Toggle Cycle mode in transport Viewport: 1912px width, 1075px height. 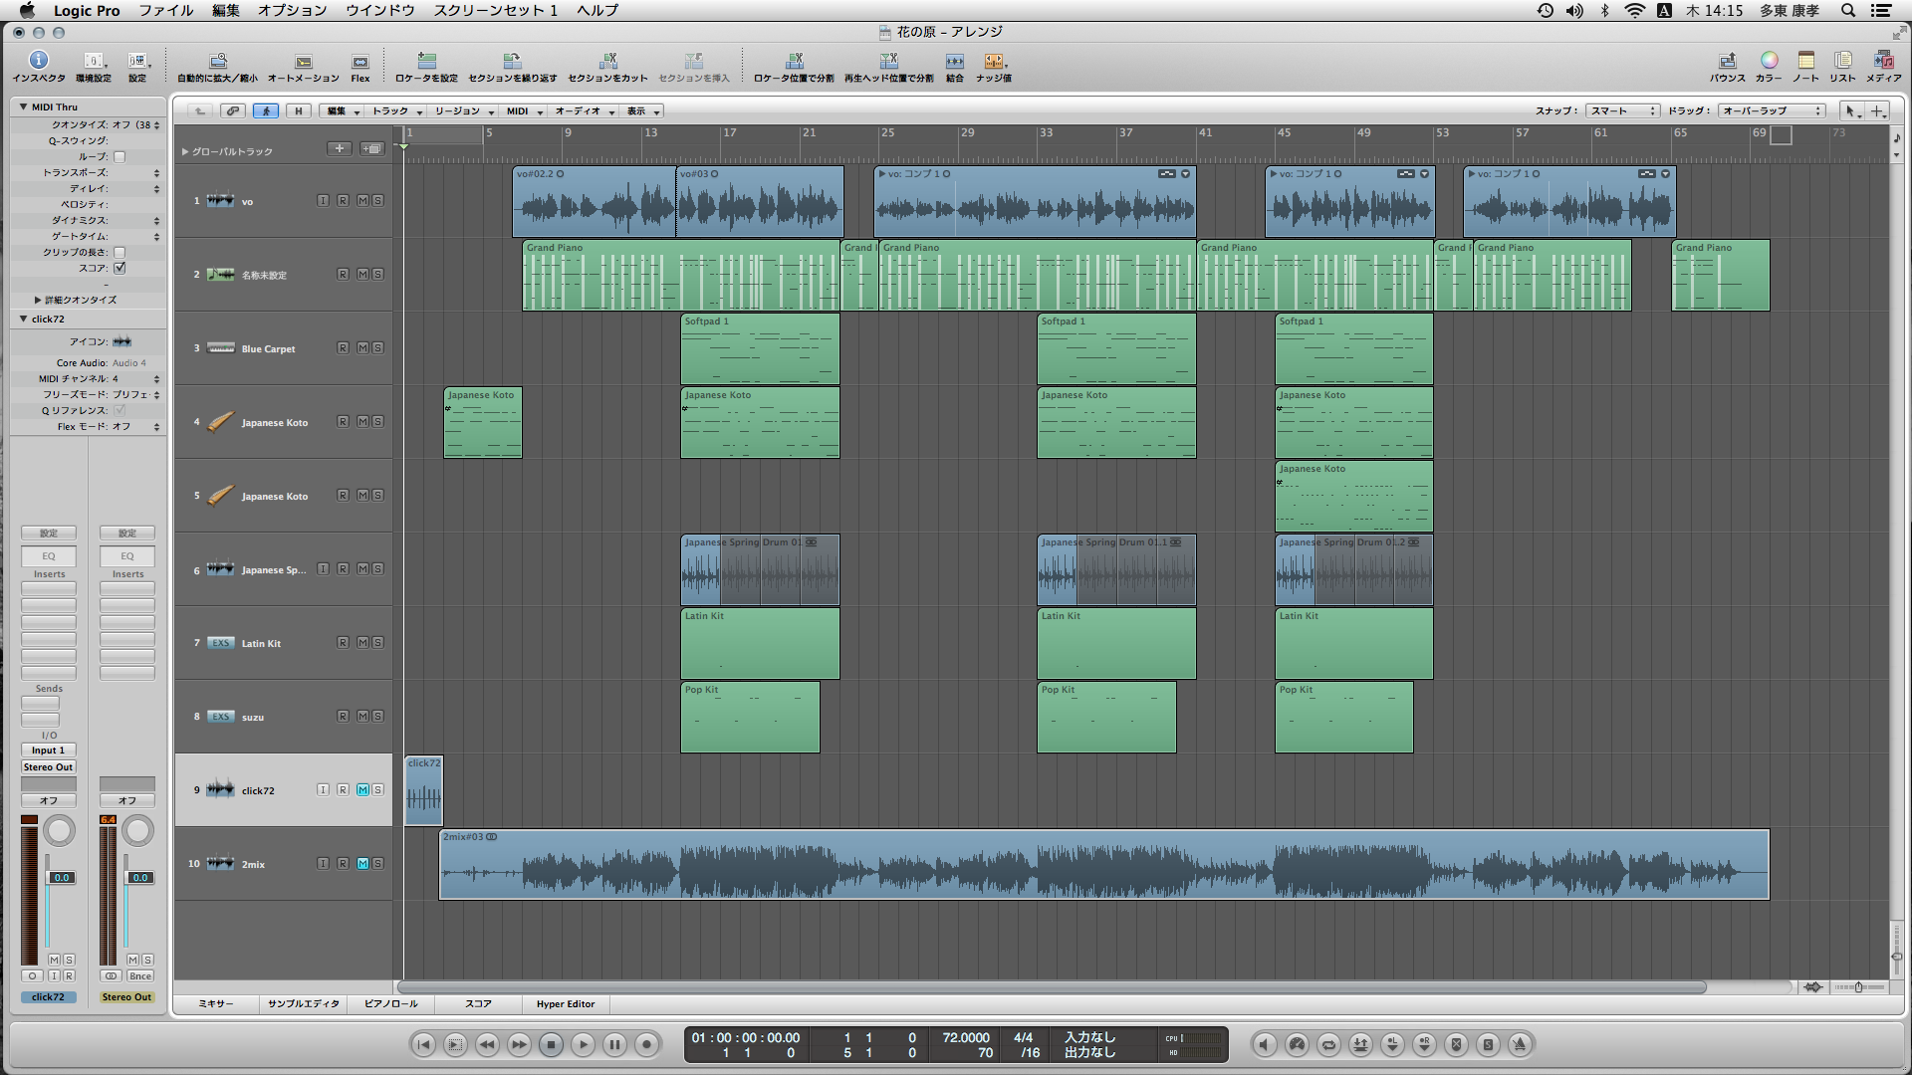coord(1328,1044)
